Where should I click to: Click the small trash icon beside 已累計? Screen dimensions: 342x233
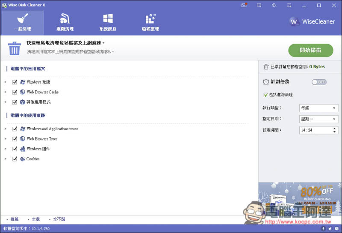pyautogui.click(x=266, y=67)
